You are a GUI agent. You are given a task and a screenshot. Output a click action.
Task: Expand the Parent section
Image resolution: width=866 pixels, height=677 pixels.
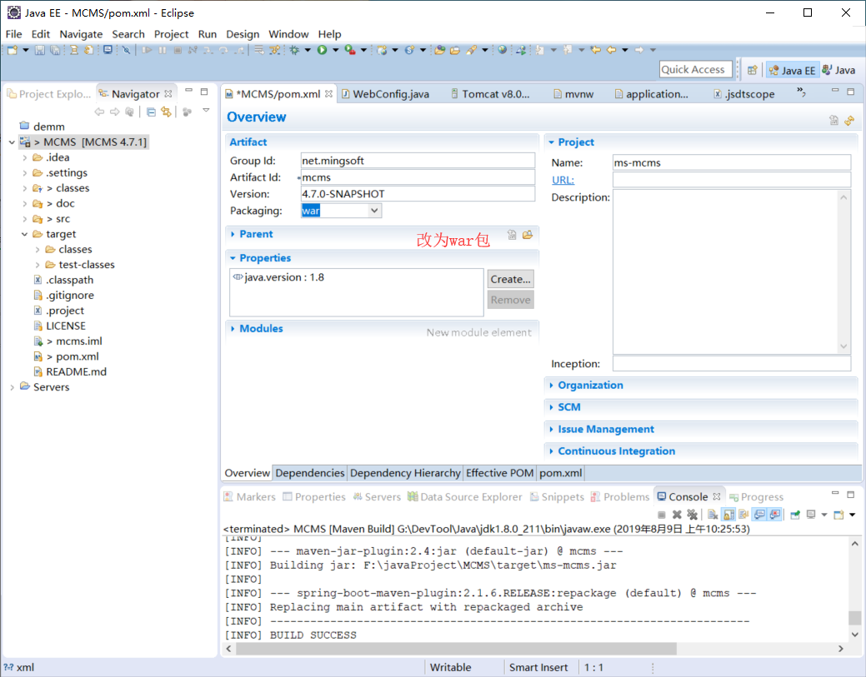point(233,235)
